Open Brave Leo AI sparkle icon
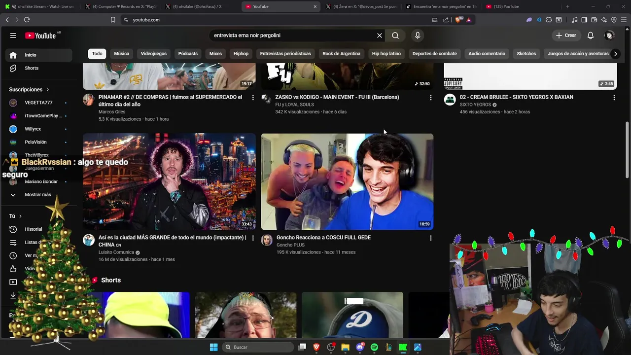631x355 pixels. pos(604,20)
